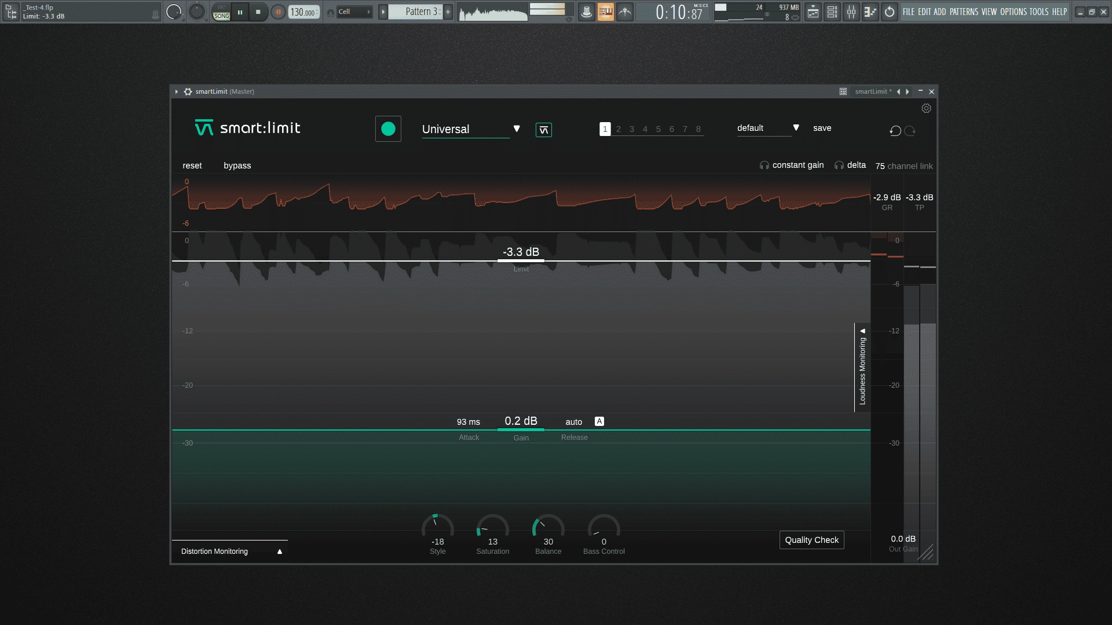
Task: Click the 93 ms attack value
Action: 469,422
